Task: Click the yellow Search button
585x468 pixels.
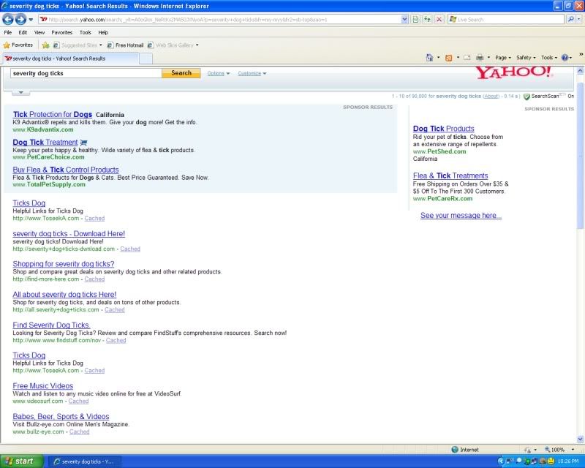Action: pyautogui.click(x=181, y=73)
